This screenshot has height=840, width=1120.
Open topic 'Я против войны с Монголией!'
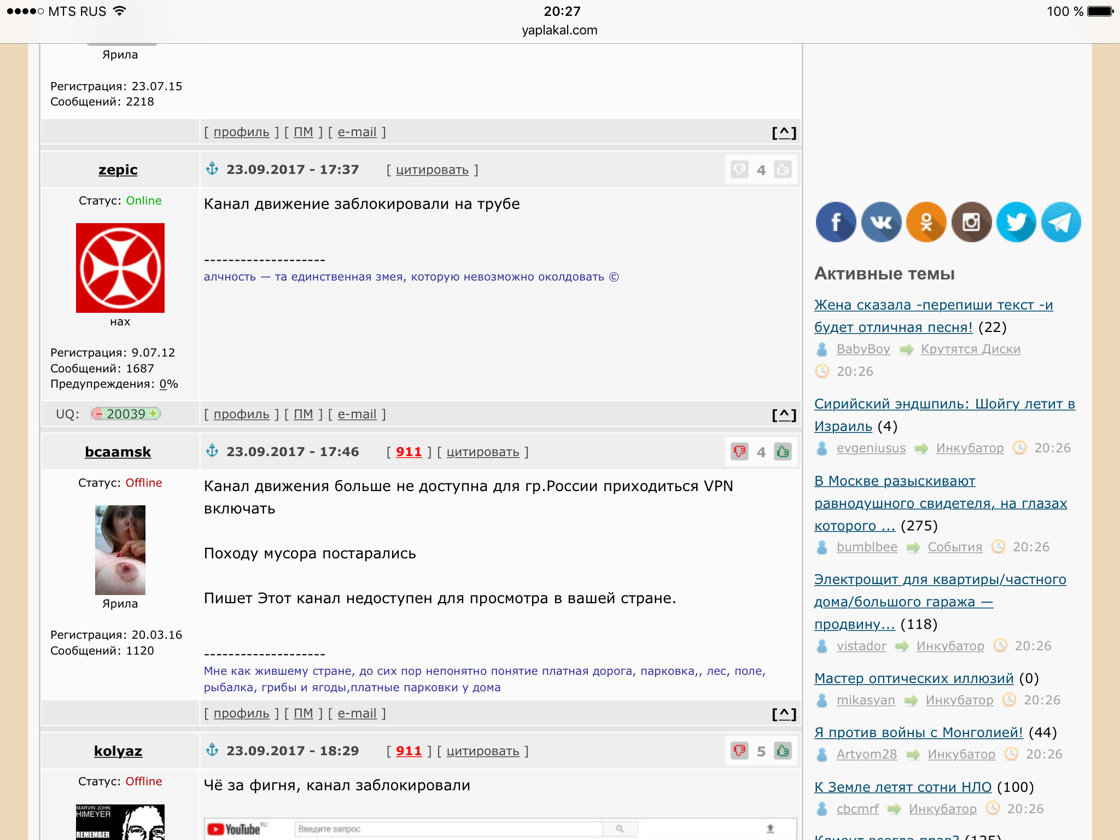click(x=919, y=732)
